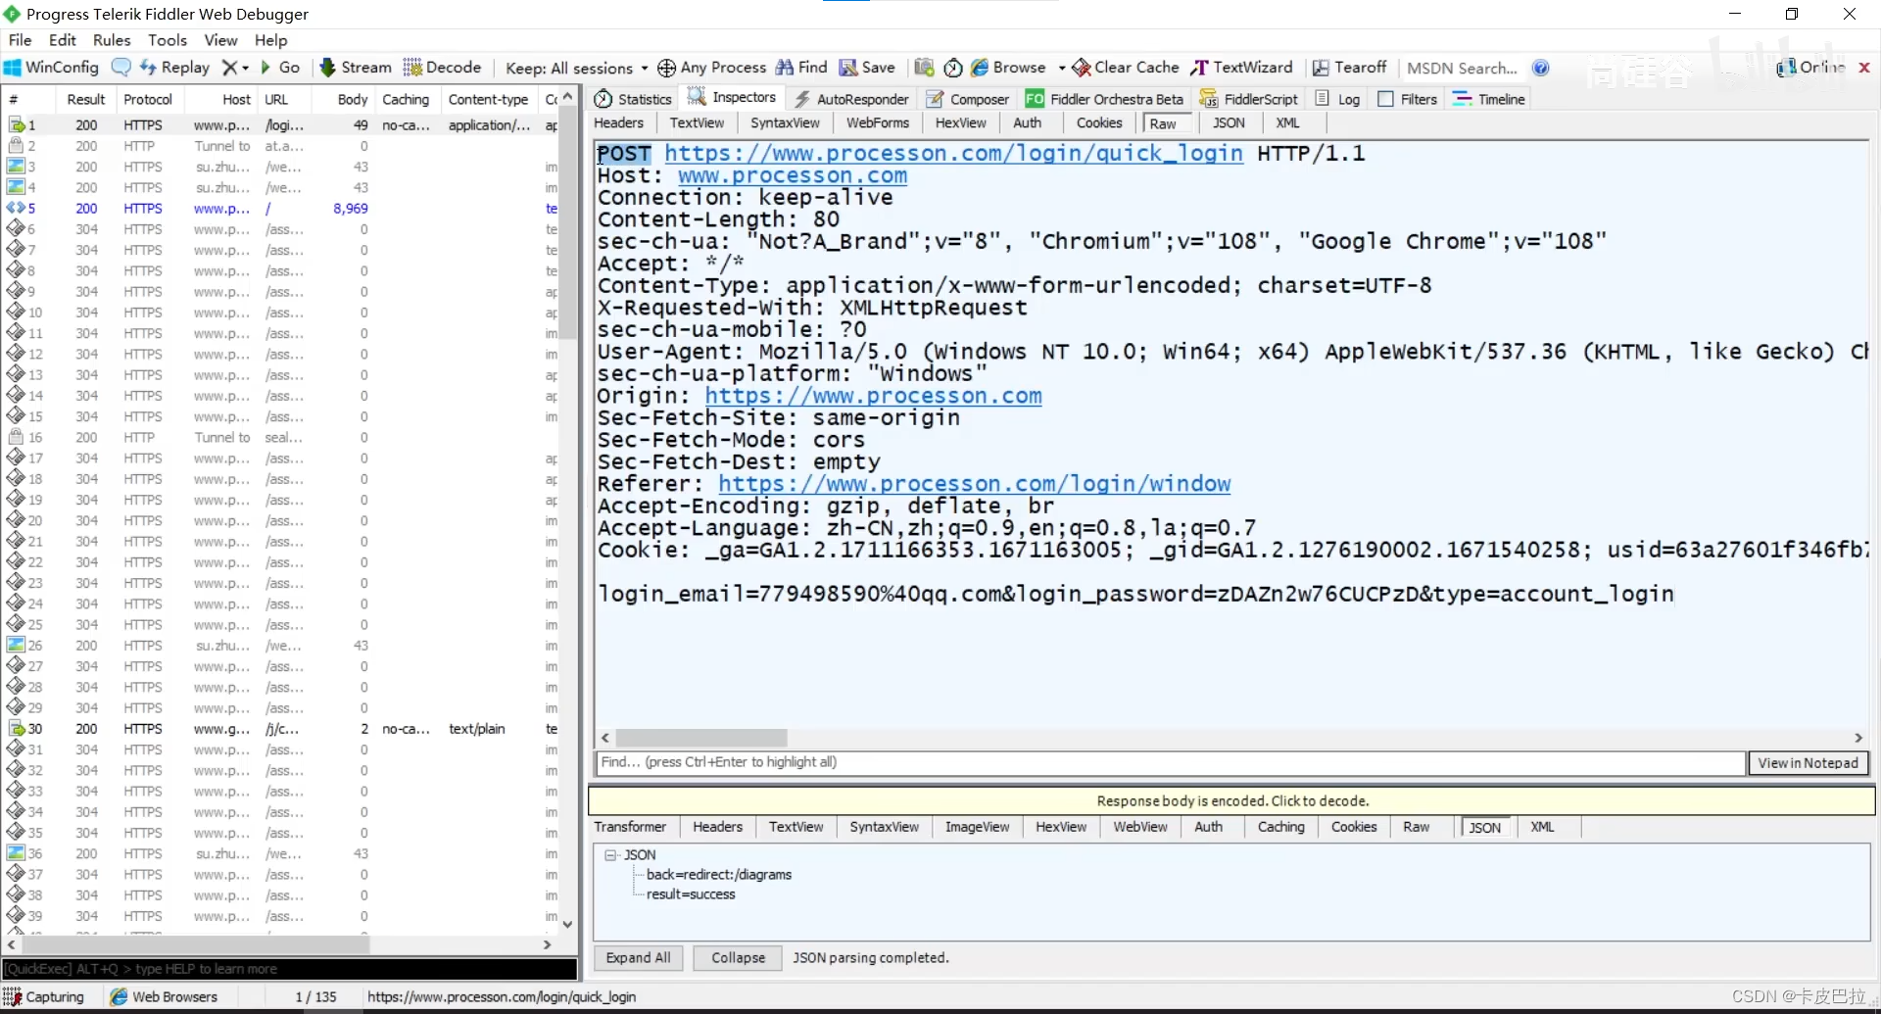Click the raw request horizontal scrollbar thumb

click(701, 738)
